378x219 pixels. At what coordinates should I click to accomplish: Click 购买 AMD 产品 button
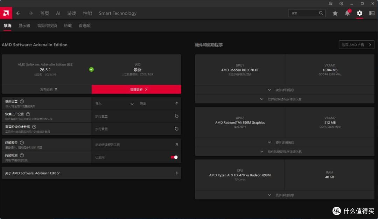[x=357, y=45]
